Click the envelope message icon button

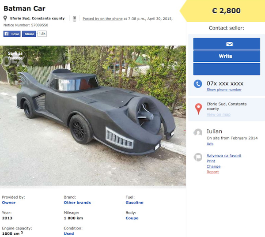[227, 44]
